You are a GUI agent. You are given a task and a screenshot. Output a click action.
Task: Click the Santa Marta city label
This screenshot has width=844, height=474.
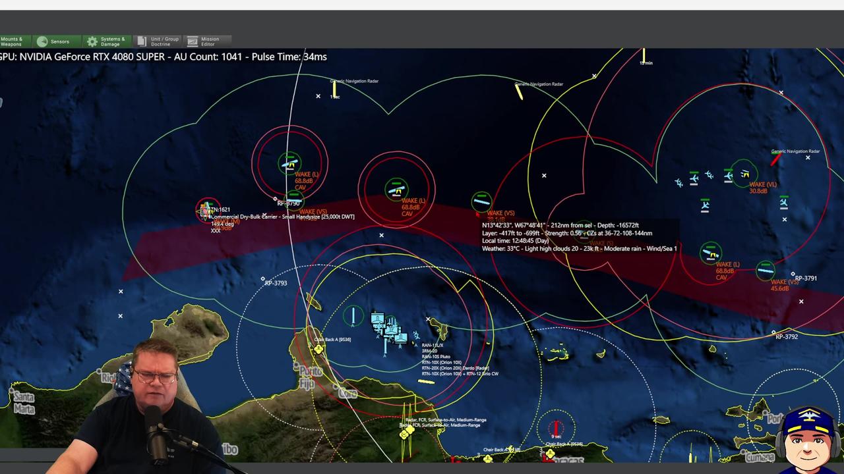pos(23,403)
